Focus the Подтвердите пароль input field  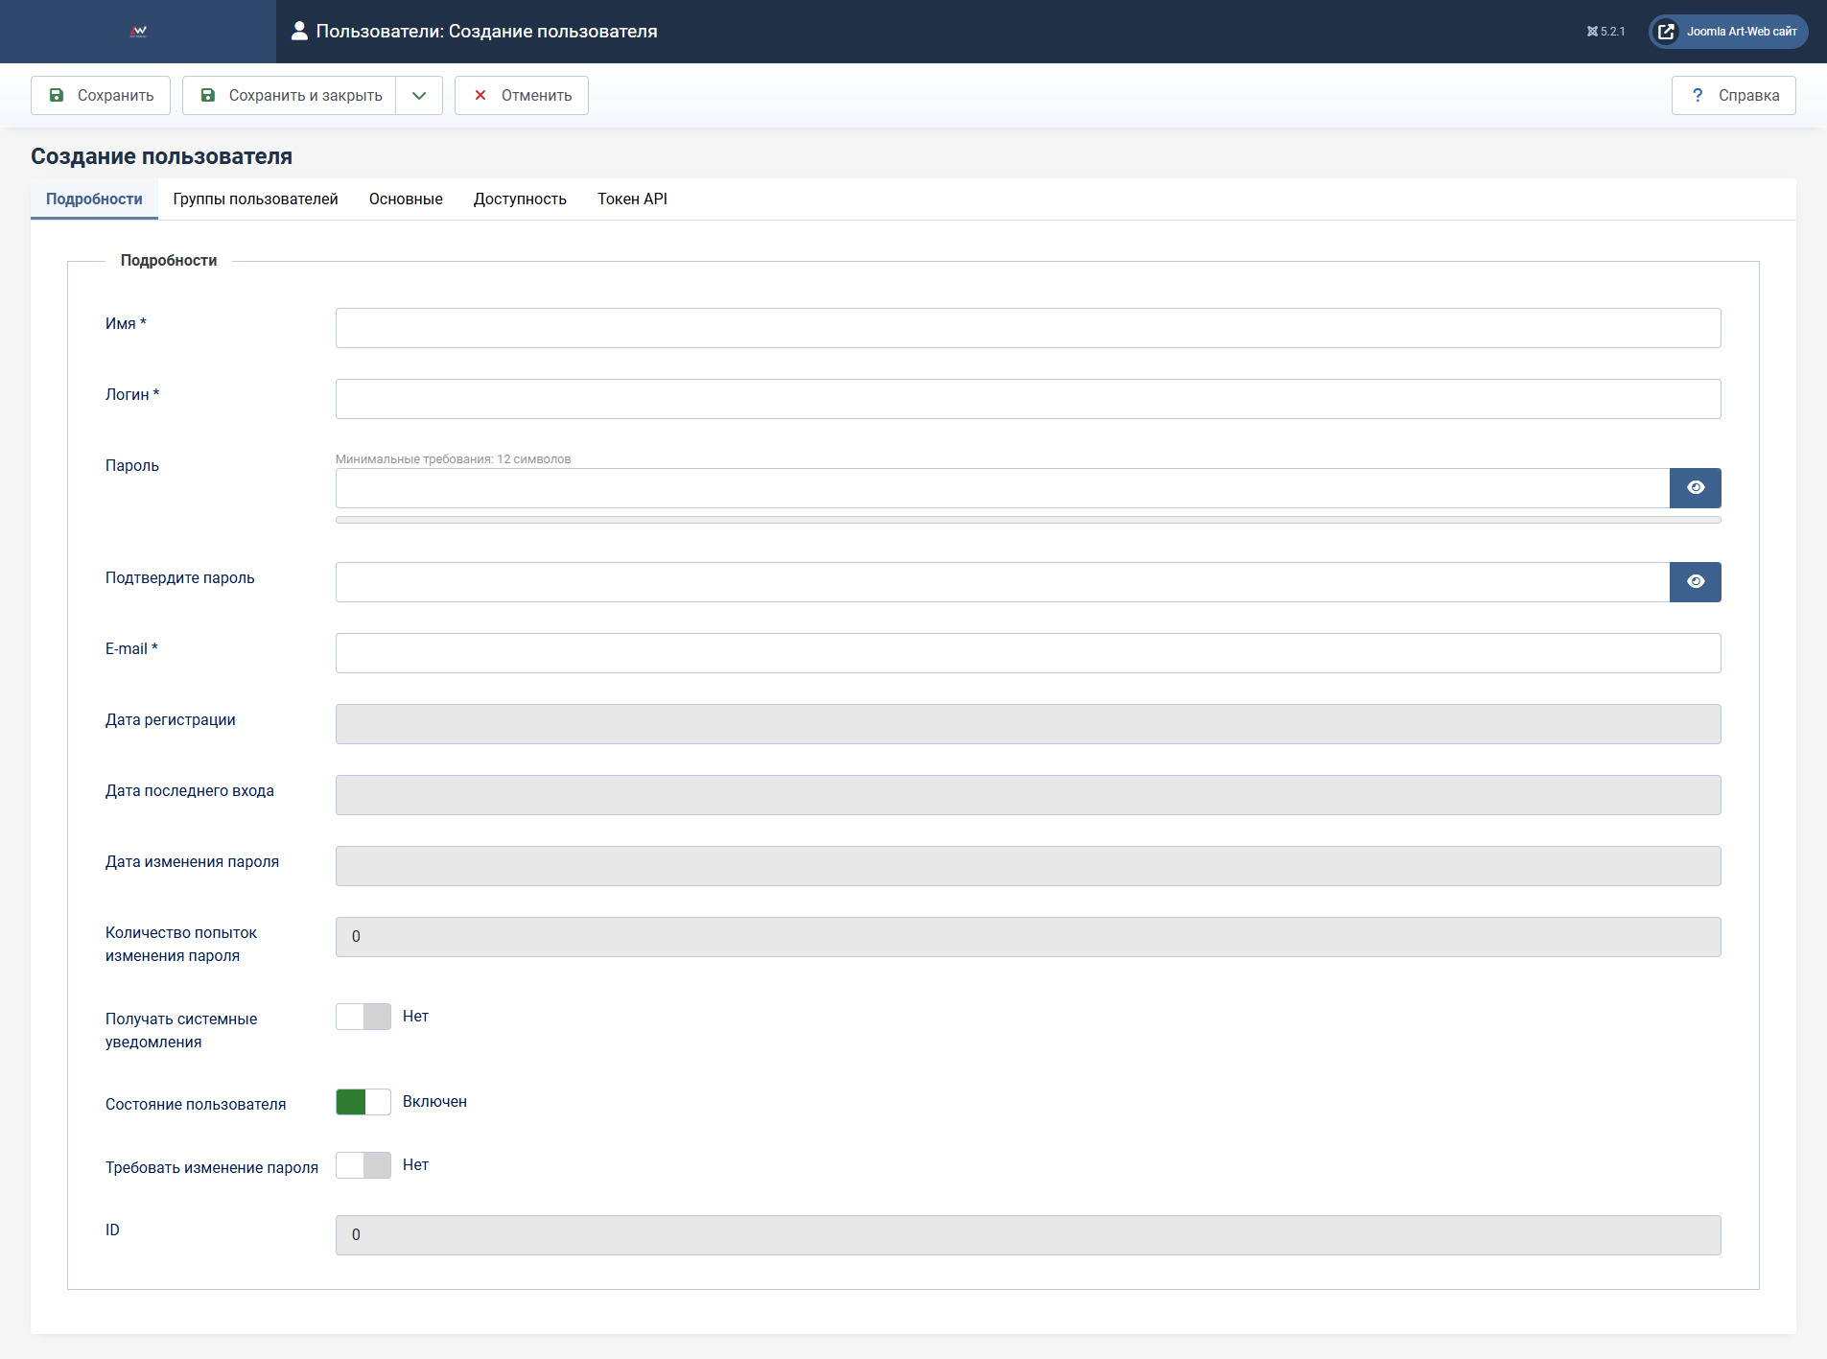click(1002, 582)
